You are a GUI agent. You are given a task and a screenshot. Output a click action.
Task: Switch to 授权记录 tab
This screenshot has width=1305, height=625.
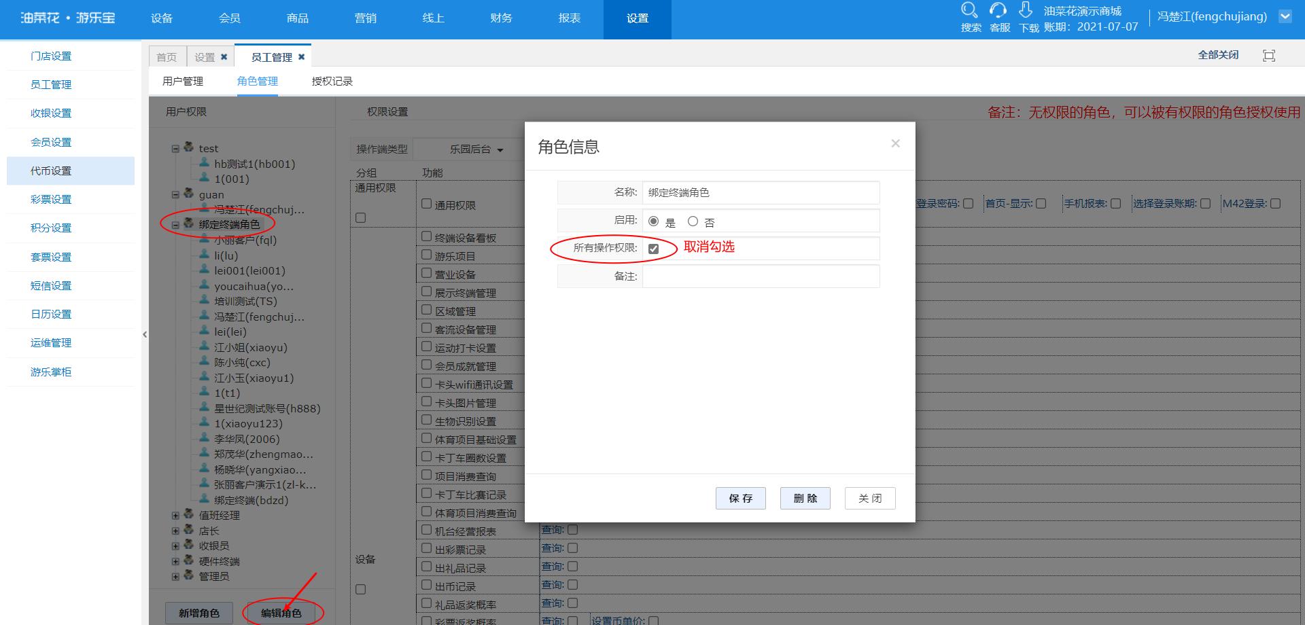coord(332,81)
